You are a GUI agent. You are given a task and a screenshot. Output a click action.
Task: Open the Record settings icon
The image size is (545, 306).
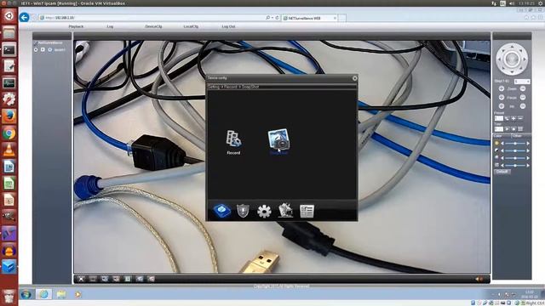[x=233, y=142]
